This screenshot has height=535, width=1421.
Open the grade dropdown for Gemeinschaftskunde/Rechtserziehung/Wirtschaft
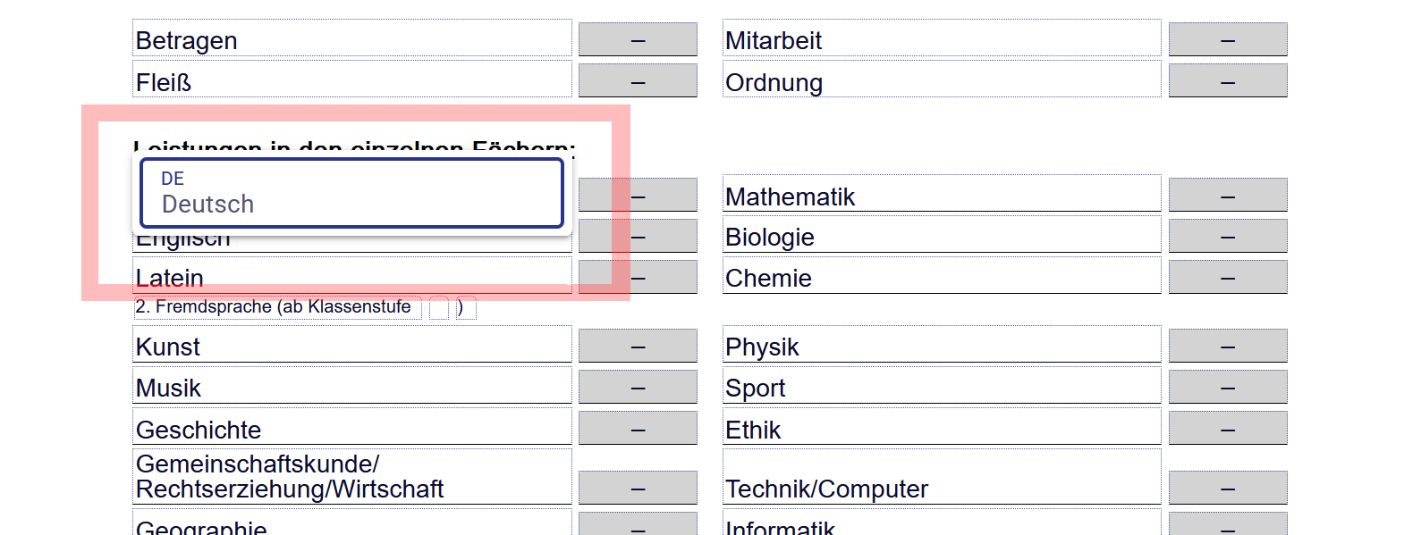[638, 488]
